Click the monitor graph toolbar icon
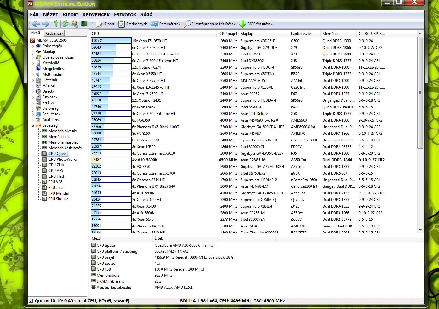 (84, 24)
